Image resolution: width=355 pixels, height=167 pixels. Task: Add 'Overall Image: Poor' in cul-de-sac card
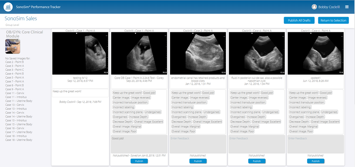click(242, 131)
